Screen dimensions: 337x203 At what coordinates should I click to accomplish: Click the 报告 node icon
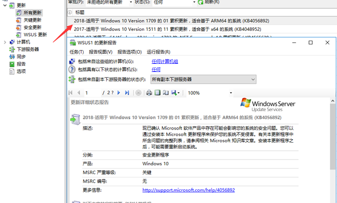tap(12, 64)
